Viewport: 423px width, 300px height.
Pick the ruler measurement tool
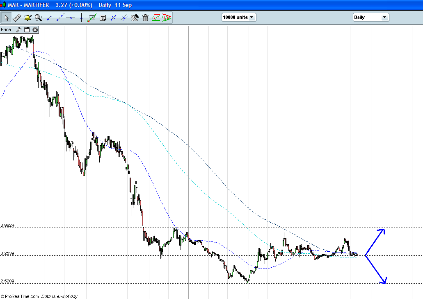(17, 18)
